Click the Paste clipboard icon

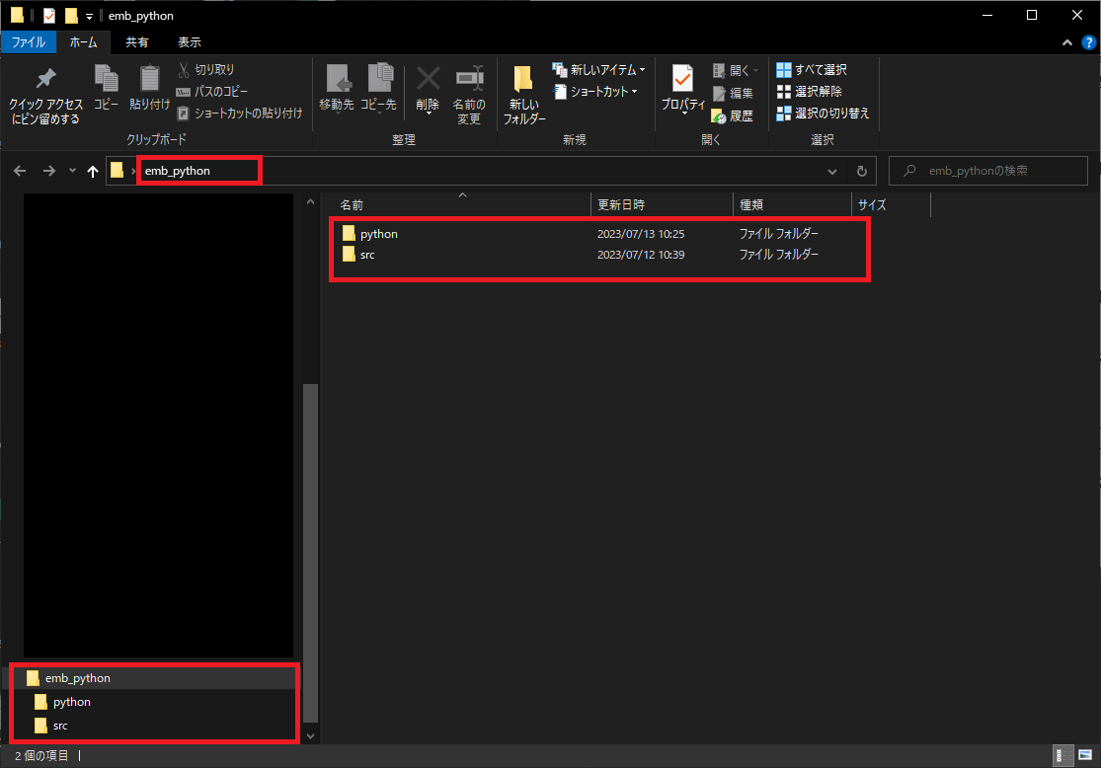click(x=149, y=80)
